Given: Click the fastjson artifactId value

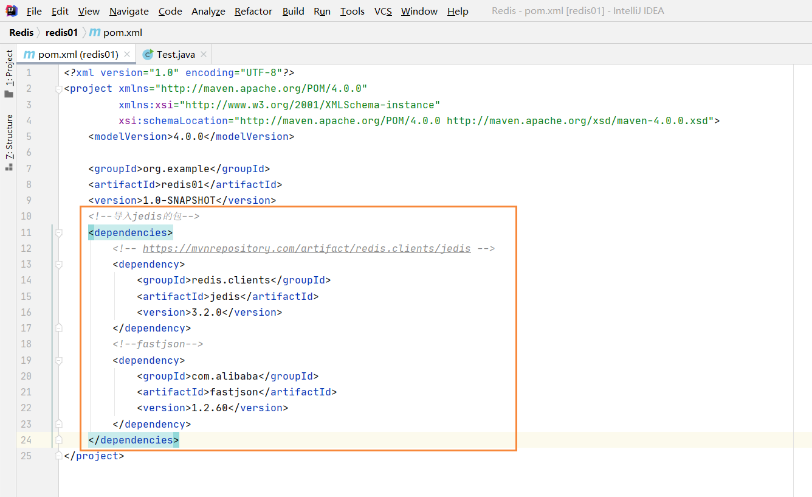Looking at the screenshot, I should (x=234, y=392).
